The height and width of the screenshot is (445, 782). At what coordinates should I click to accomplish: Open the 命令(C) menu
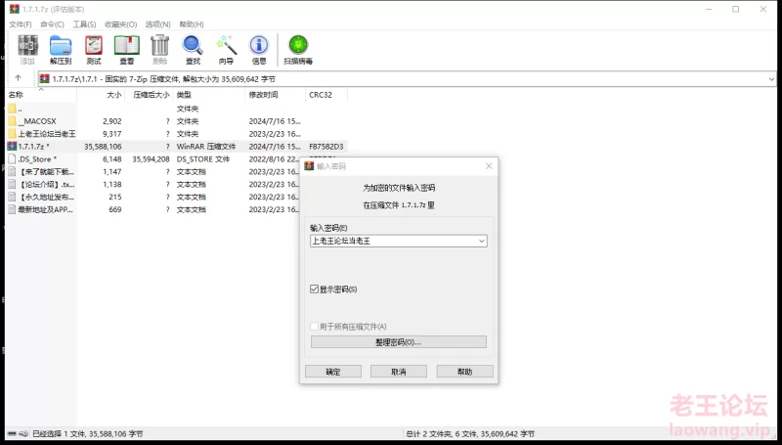click(52, 23)
